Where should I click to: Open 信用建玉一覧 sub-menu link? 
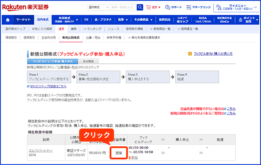coord(187,29)
